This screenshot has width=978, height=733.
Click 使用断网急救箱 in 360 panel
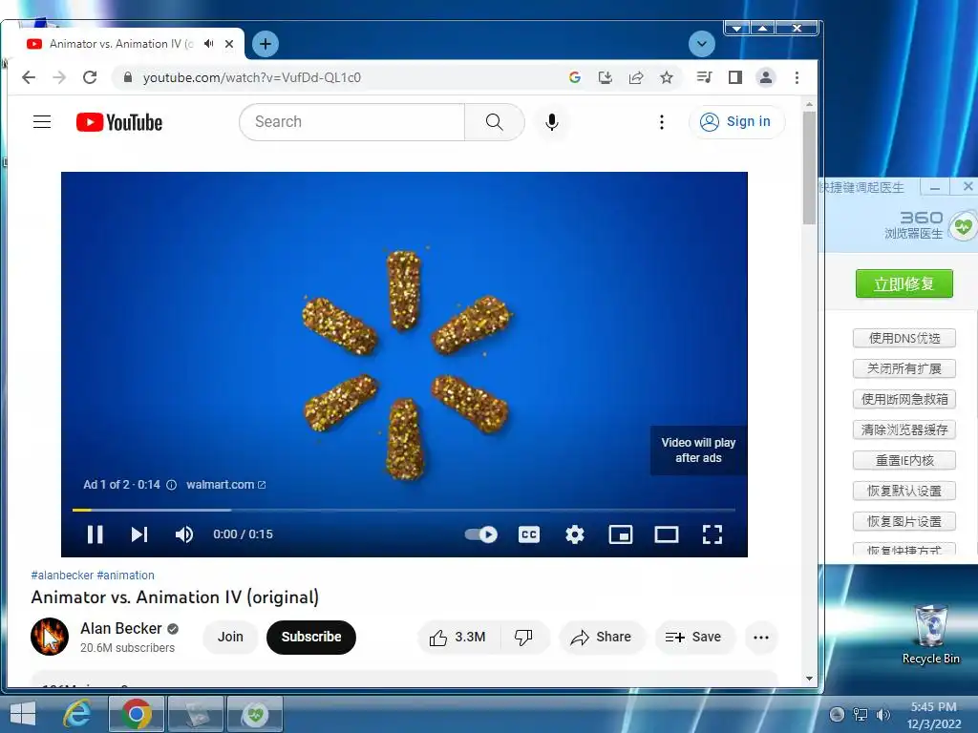pos(904,399)
